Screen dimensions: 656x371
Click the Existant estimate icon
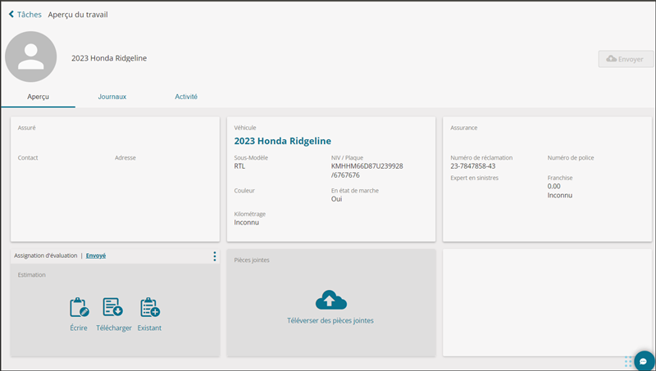coord(150,307)
